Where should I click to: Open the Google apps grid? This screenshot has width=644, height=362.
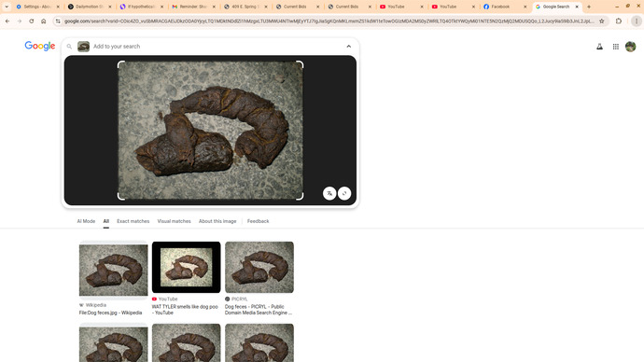coord(616,47)
